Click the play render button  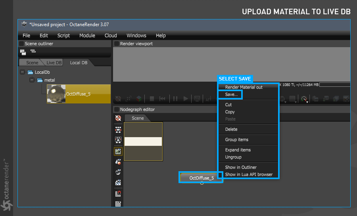pos(186,99)
